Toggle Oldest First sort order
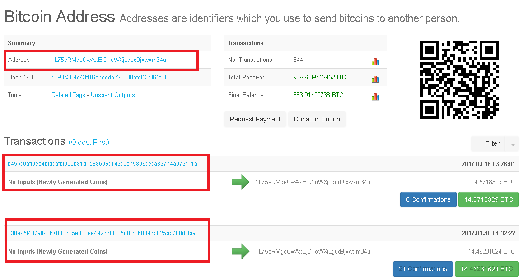 click(x=89, y=143)
